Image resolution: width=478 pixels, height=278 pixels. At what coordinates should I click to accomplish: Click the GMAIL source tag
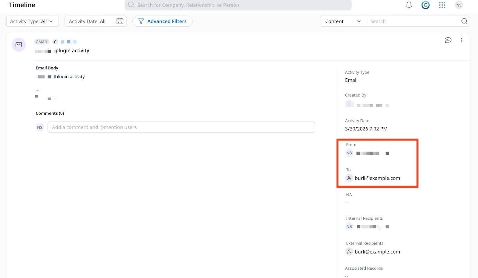pyautogui.click(x=42, y=42)
